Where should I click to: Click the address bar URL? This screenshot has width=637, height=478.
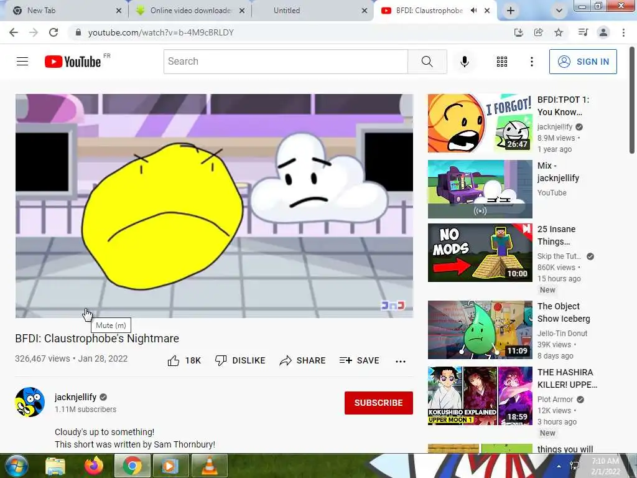161,32
